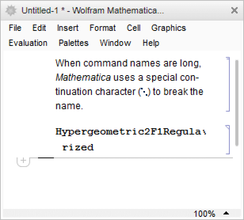Open the Help menu
This screenshot has width=244, height=220.
151,43
